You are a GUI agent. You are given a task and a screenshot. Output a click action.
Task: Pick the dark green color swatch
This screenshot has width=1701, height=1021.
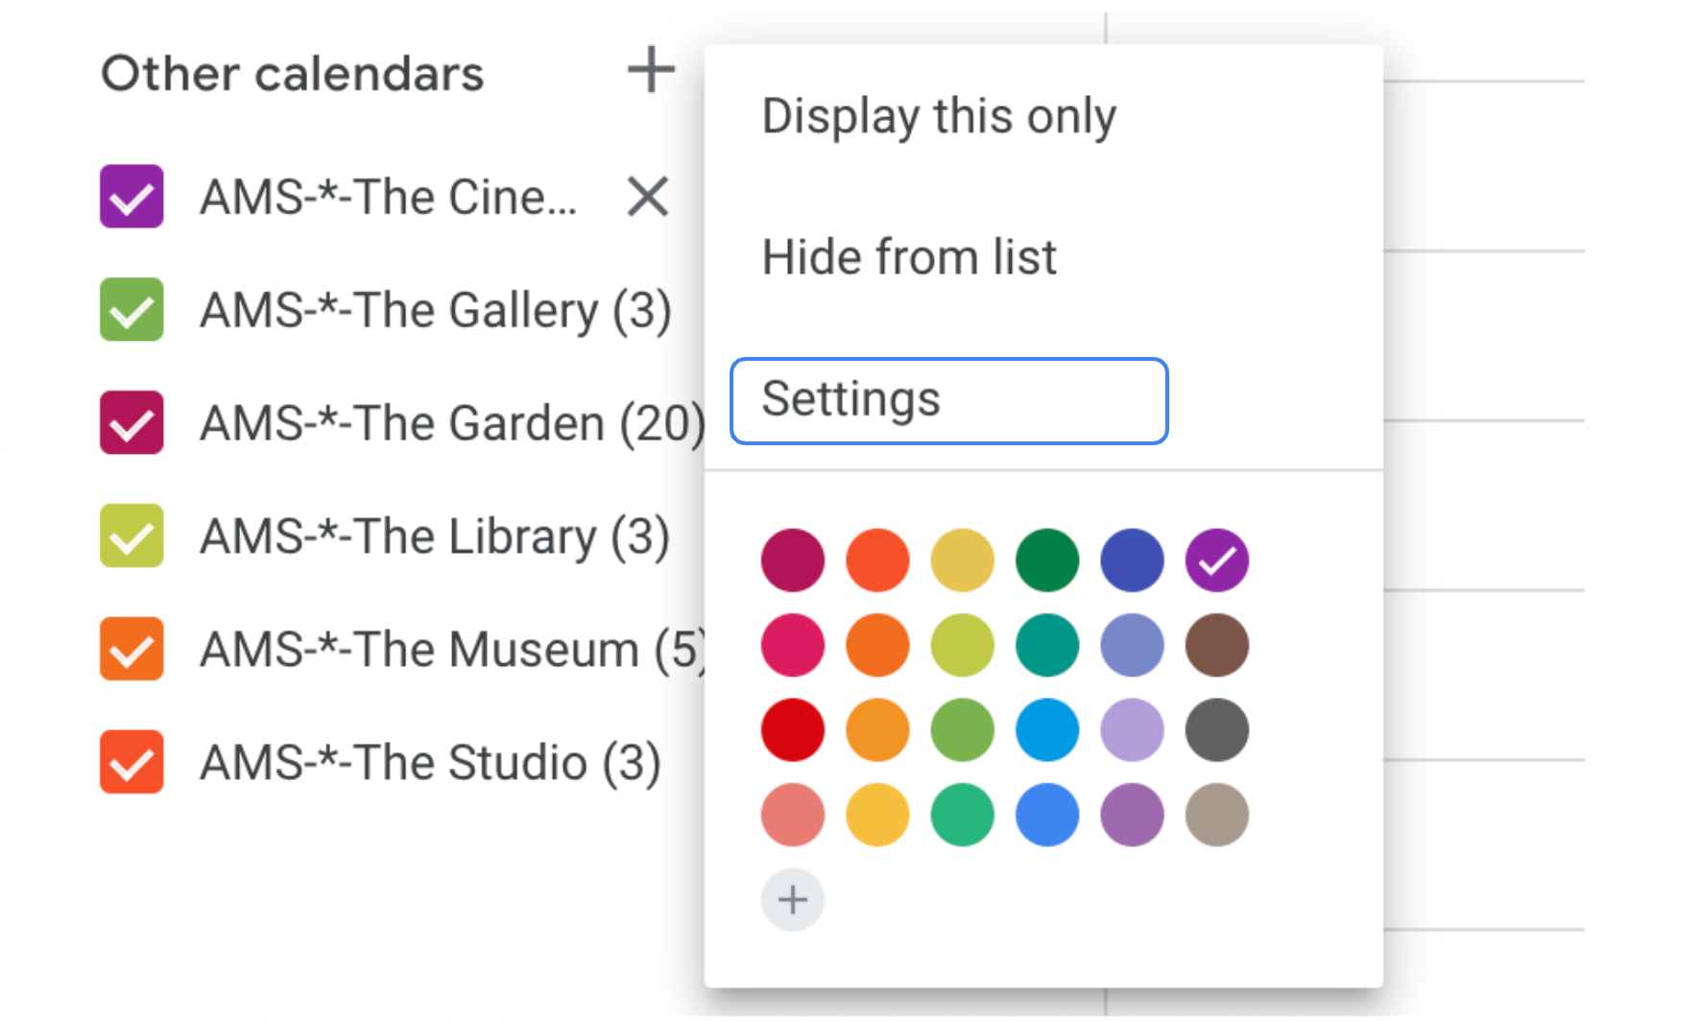tap(1047, 560)
